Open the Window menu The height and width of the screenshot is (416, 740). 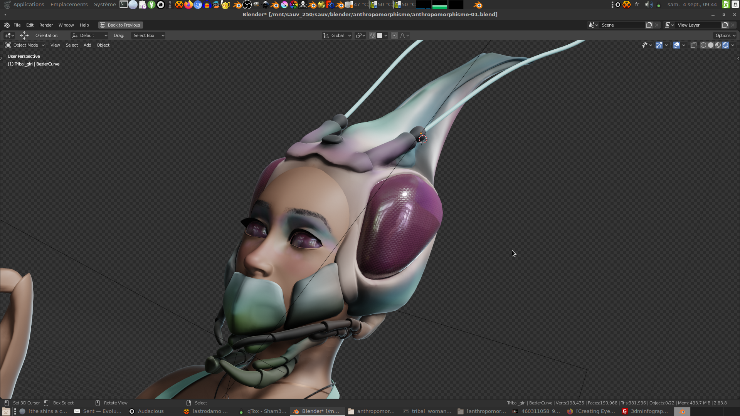(66, 25)
